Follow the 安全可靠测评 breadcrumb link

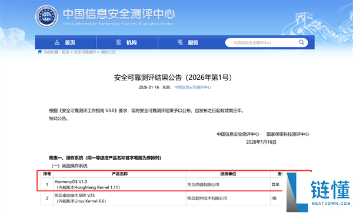click(85, 52)
